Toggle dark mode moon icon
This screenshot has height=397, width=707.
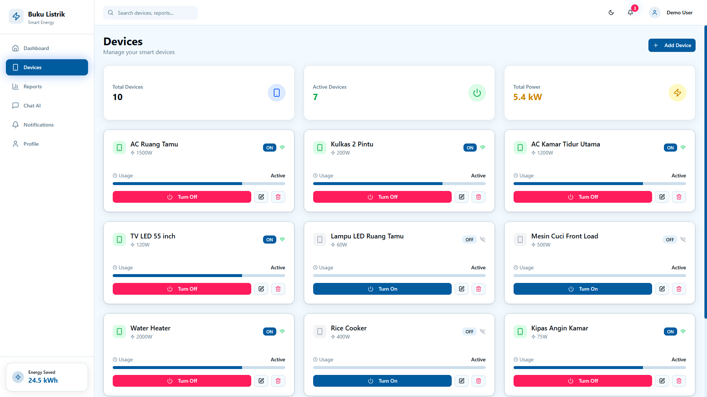click(611, 13)
